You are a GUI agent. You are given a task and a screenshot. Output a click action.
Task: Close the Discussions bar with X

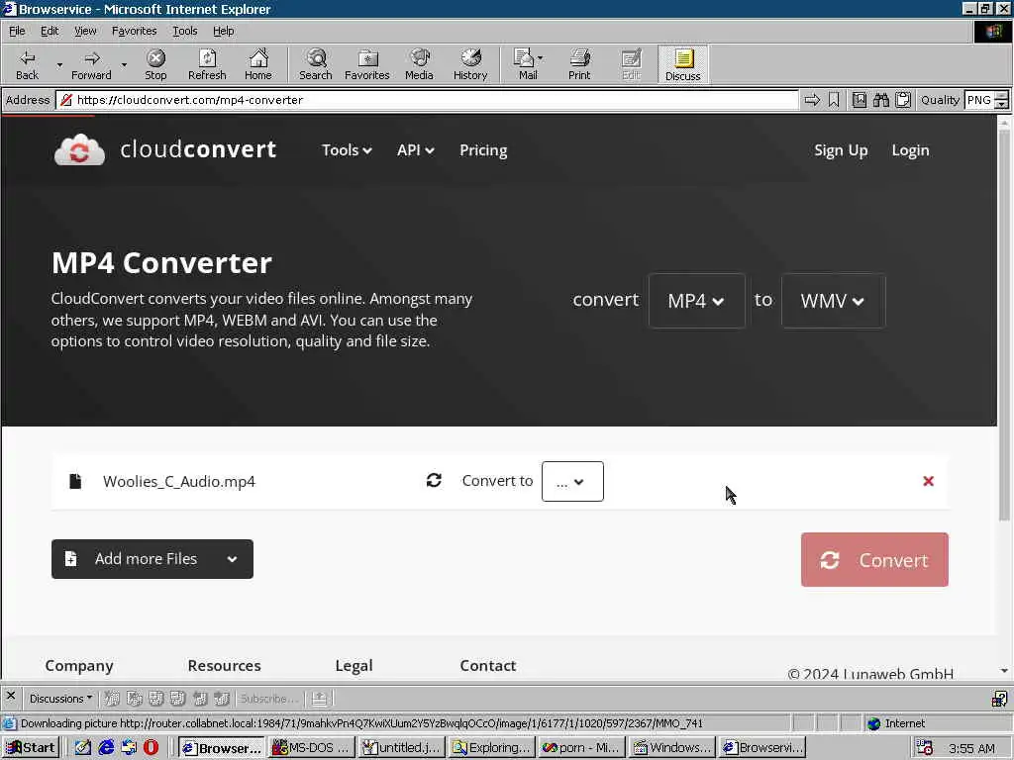coord(10,697)
